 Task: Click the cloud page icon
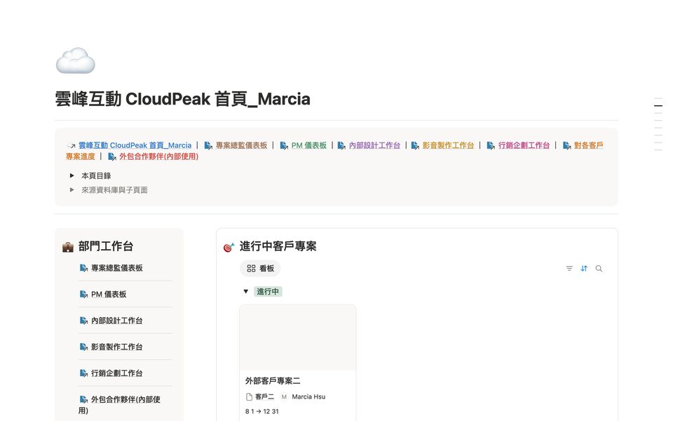coord(76,60)
